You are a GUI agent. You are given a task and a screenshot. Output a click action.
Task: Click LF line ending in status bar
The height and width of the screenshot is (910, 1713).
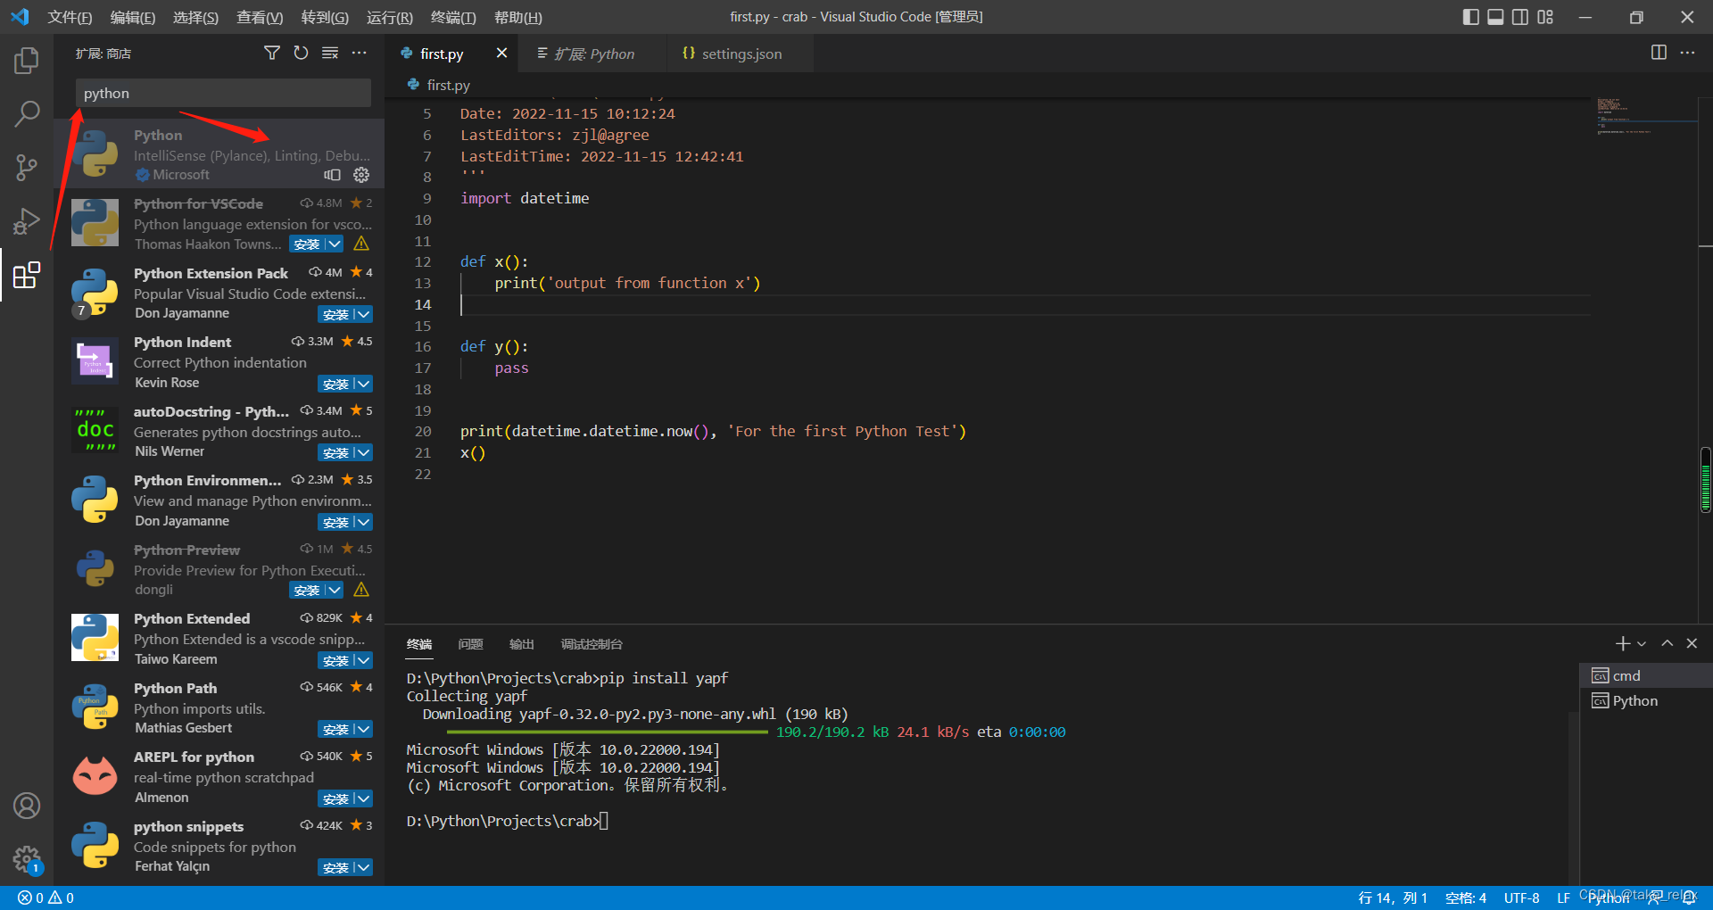point(1563,898)
